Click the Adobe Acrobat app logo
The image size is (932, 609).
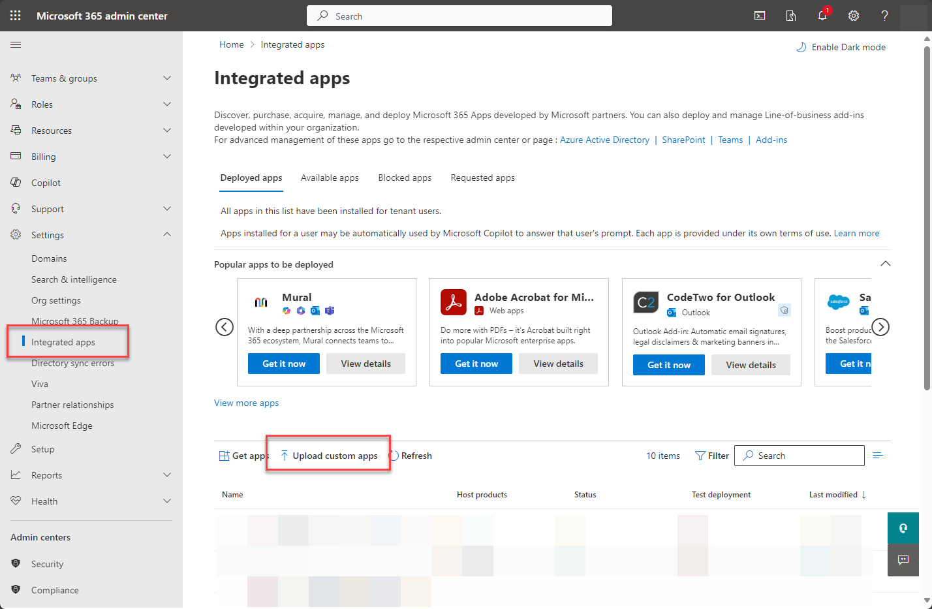[454, 302]
